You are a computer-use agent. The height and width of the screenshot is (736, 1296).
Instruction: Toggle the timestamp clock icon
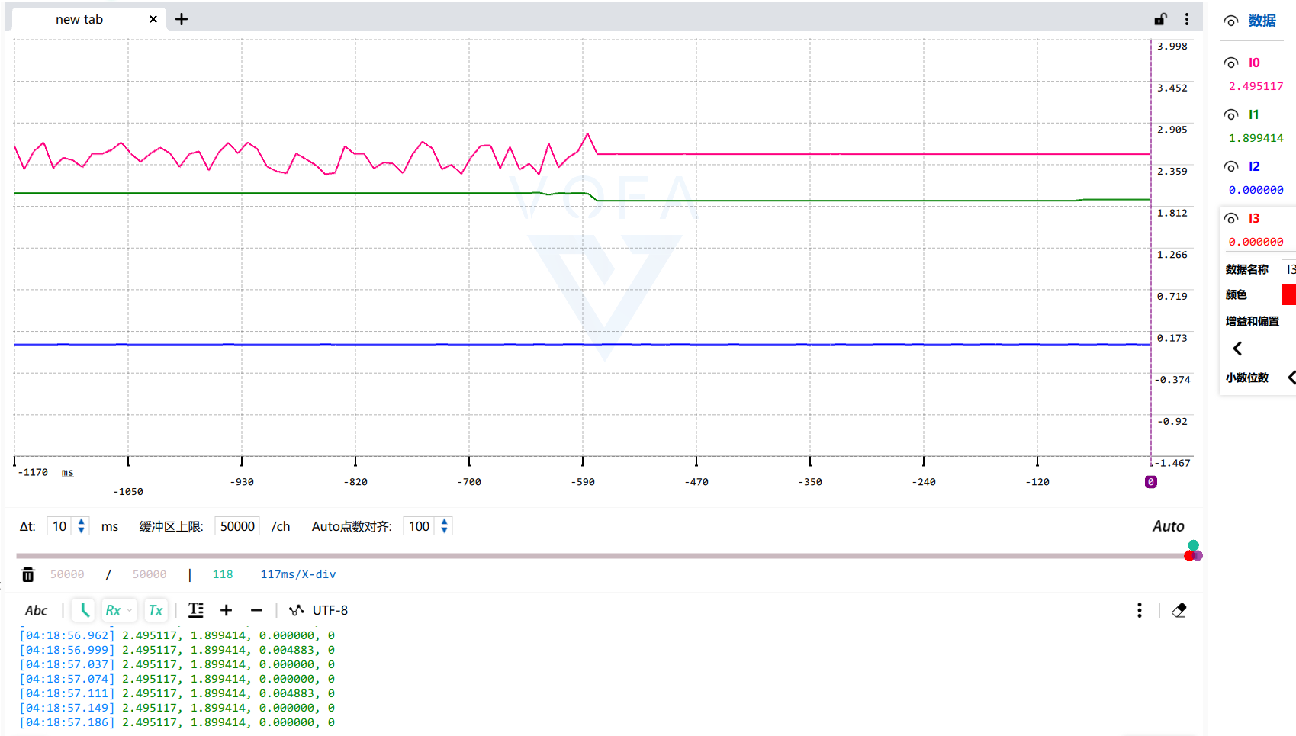coord(84,610)
